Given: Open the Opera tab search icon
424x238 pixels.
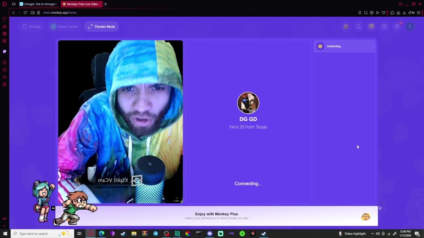Looking at the screenshot, I should click(400, 4).
